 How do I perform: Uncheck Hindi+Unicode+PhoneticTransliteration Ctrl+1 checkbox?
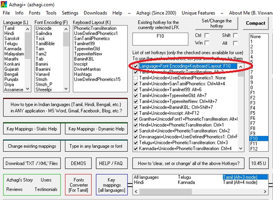pos(136,125)
